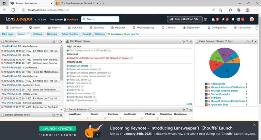Open the notifications bell icon
This screenshot has width=261, height=140.
point(233,19)
